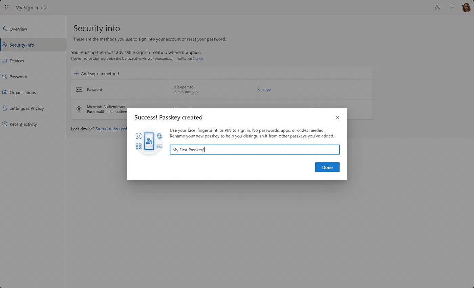474x288 pixels.
Task: Click the plus icon for adding method
Action: (x=76, y=73)
